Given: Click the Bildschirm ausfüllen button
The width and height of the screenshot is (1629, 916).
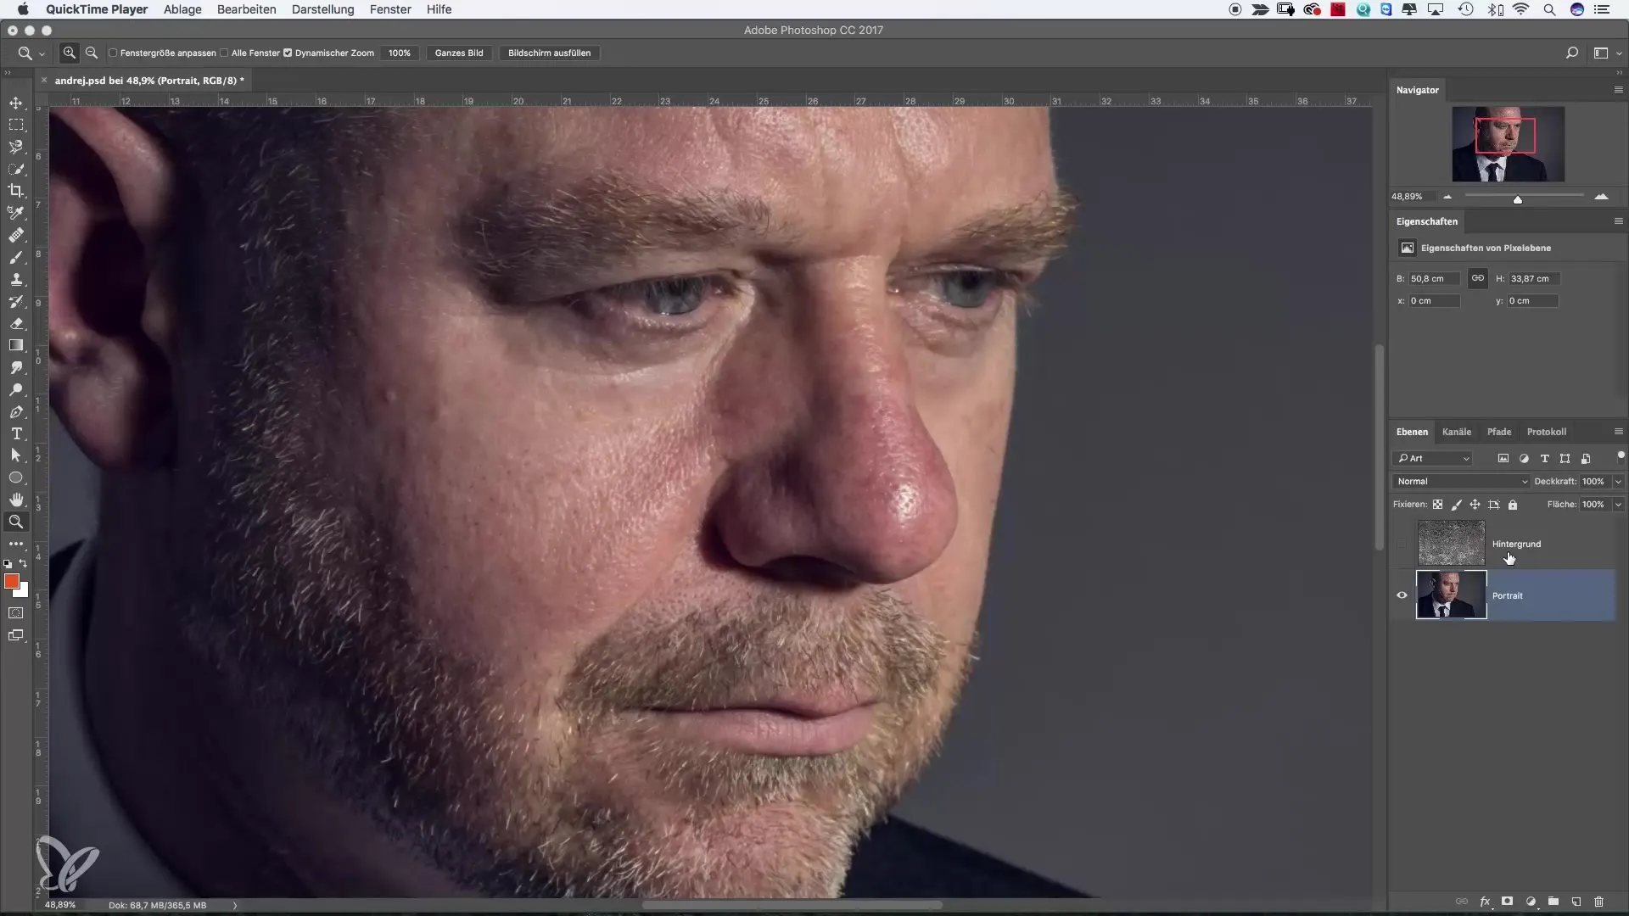Looking at the screenshot, I should click(550, 53).
